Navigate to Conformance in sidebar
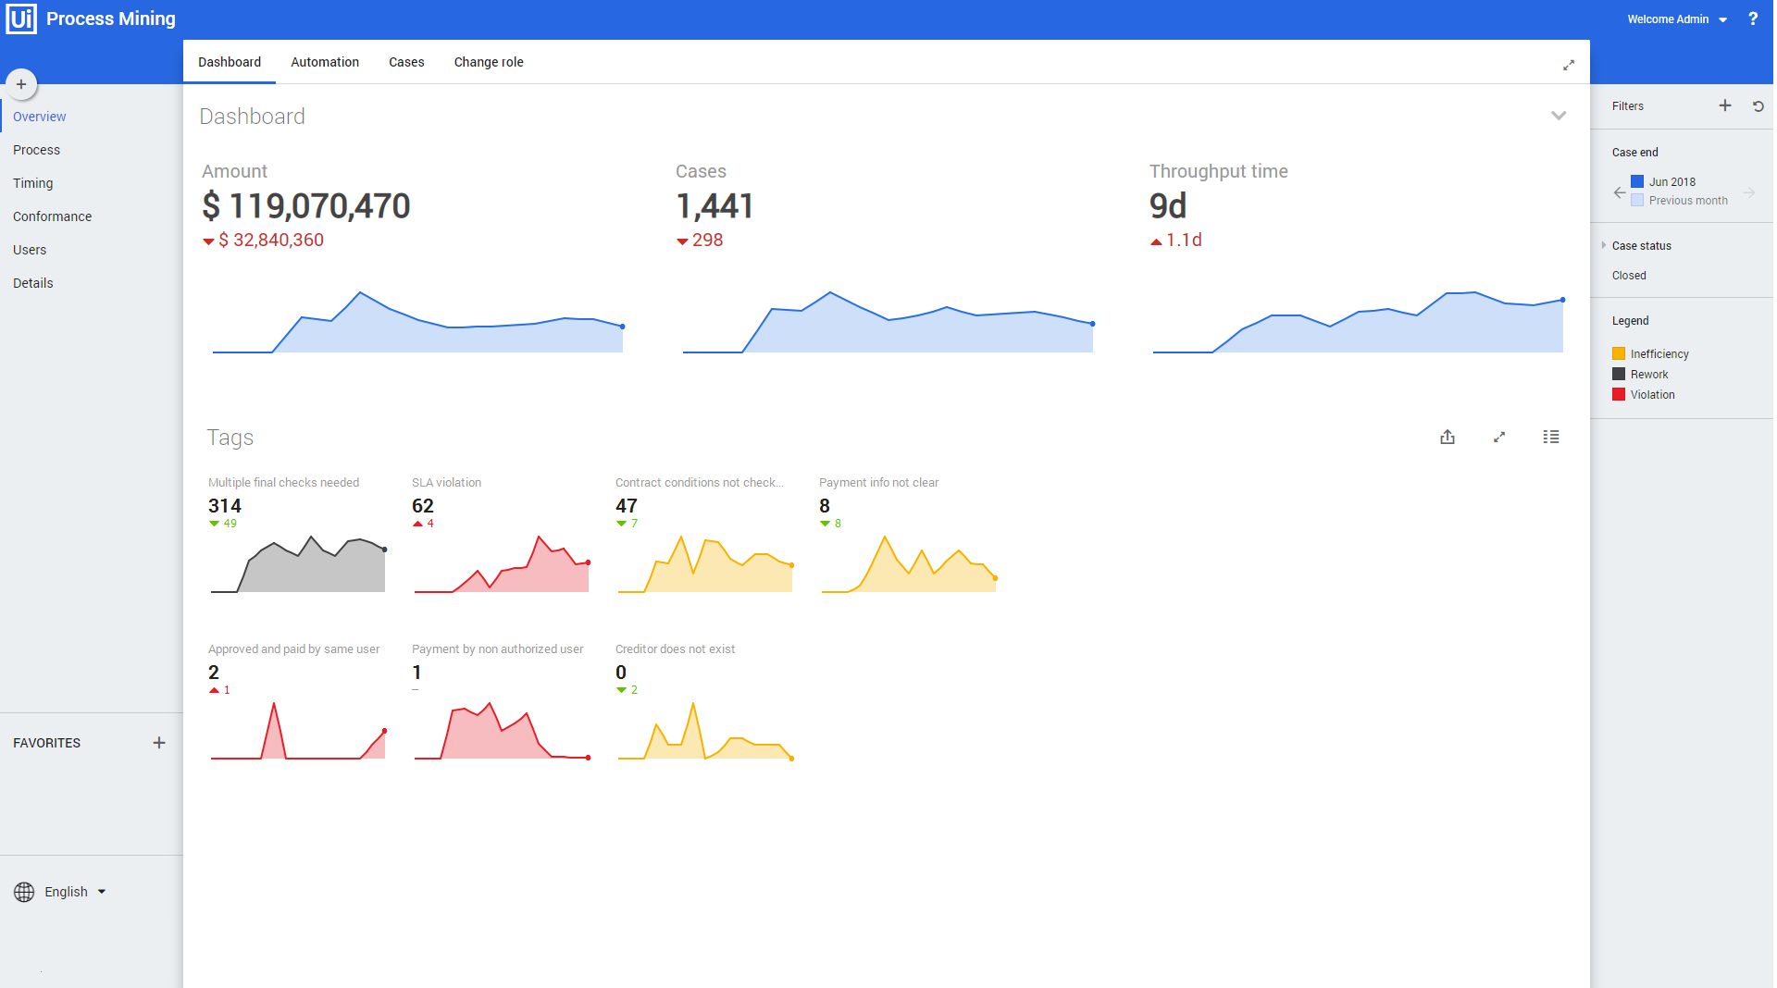 pyautogui.click(x=52, y=216)
